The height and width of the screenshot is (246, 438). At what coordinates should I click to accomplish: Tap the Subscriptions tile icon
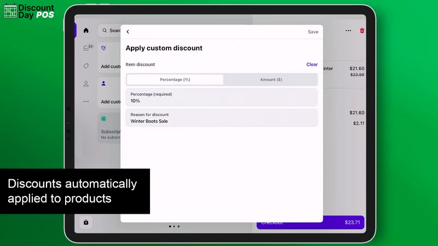(103, 119)
